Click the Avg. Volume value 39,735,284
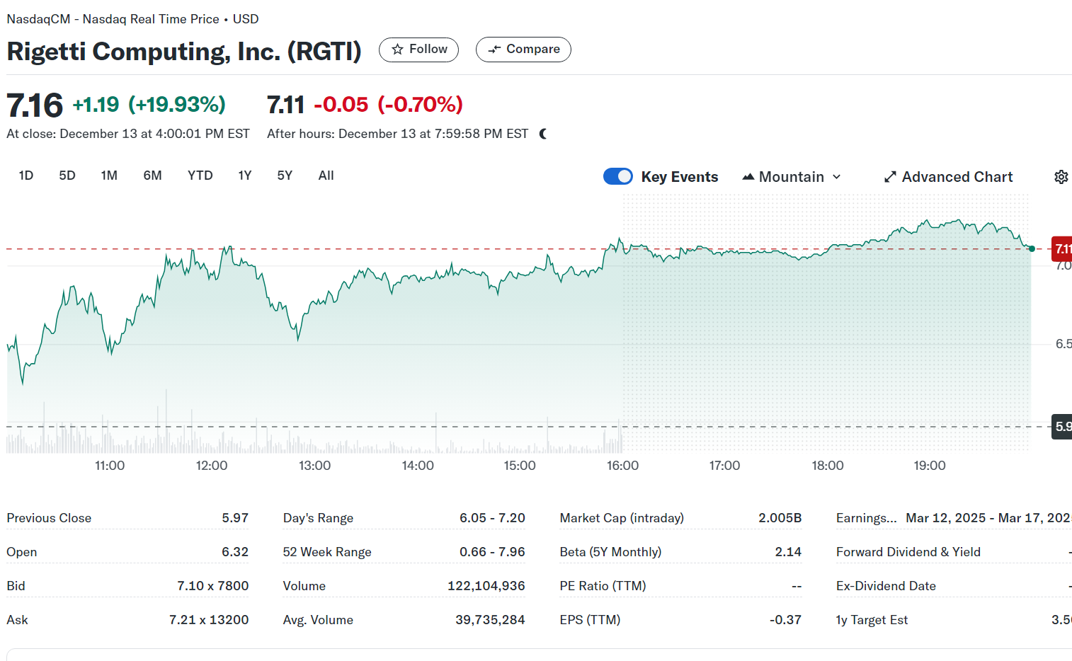 coord(490,620)
